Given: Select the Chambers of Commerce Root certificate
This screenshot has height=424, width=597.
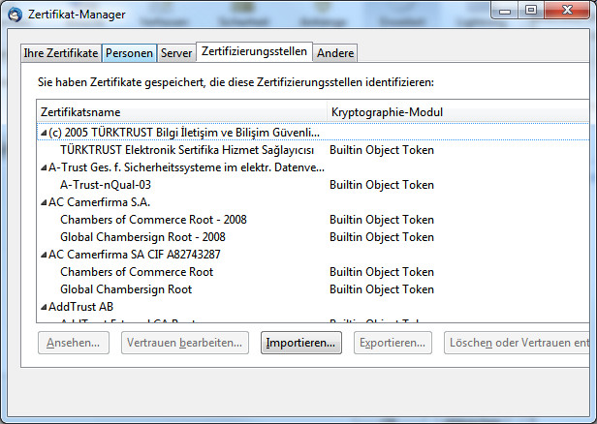Looking at the screenshot, I should point(137,272).
